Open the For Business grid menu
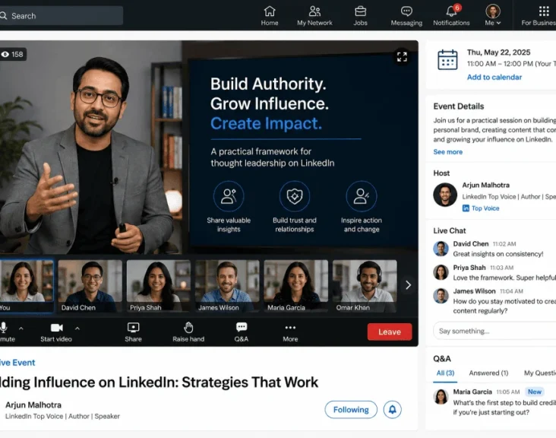556x438 pixels. 540,16
